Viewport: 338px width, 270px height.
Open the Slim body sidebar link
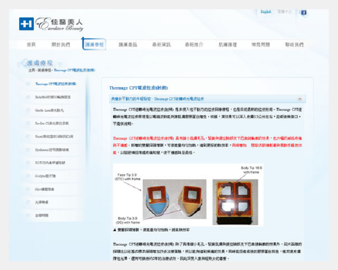tap(45, 189)
